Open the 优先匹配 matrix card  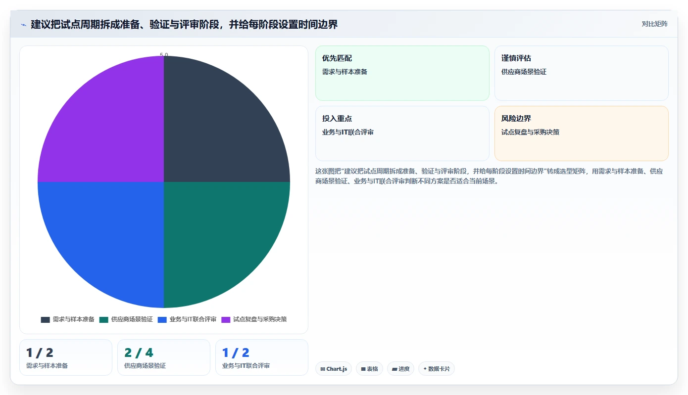tap(402, 73)
